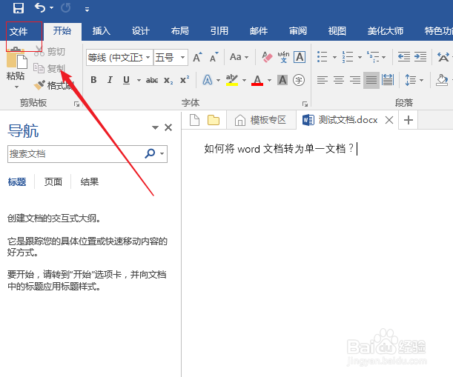Click the Character Border icon
Image resolution: width=453 pixels, height=377 pixels.
[300, 57]
